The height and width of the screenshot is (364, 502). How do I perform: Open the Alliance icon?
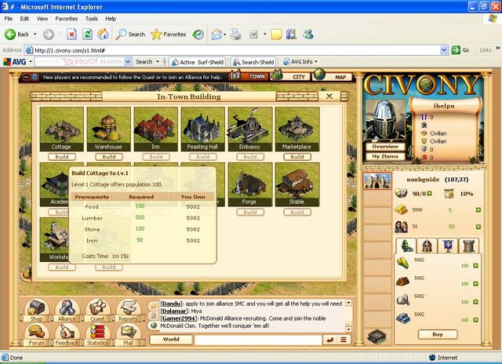[x=67, y=308]
